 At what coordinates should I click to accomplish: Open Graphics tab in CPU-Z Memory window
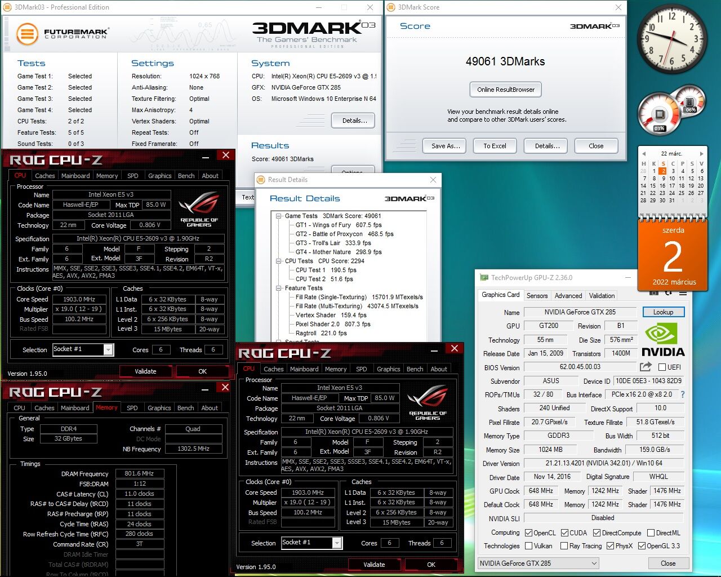159,408
